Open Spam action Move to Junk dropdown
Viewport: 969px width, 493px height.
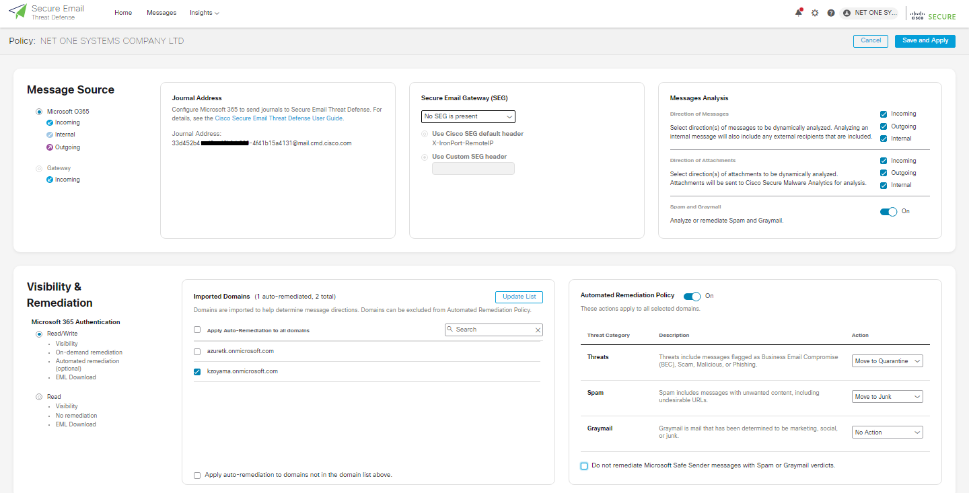point(887,397)
